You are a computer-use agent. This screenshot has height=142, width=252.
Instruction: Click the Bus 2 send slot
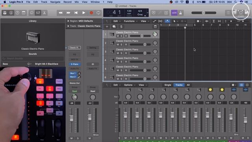tap(73, 77)
